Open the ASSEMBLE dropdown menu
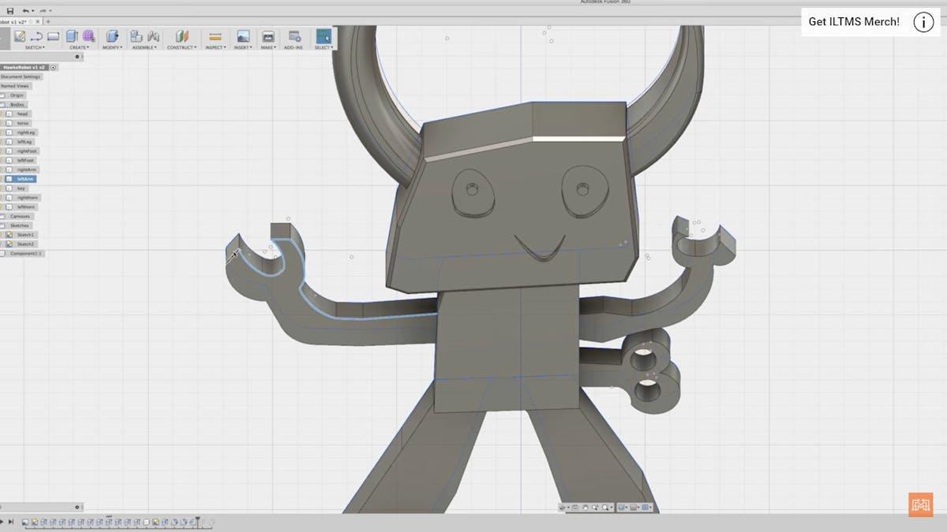 coord(144,47)
